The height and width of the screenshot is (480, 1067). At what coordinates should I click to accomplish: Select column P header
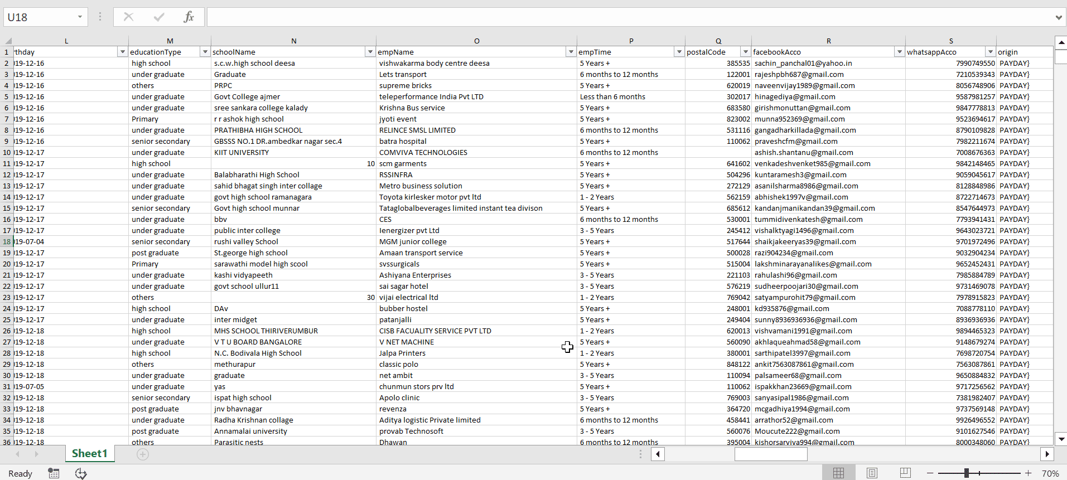(x=631, y=41)
